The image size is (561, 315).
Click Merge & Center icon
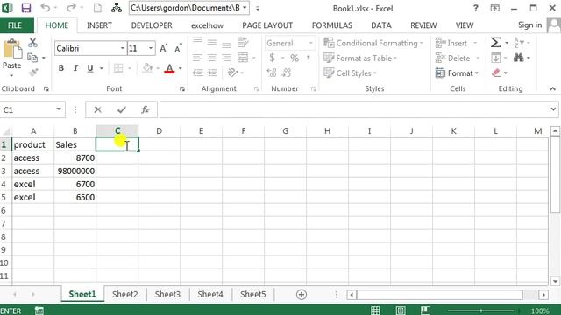pos(243,58)
